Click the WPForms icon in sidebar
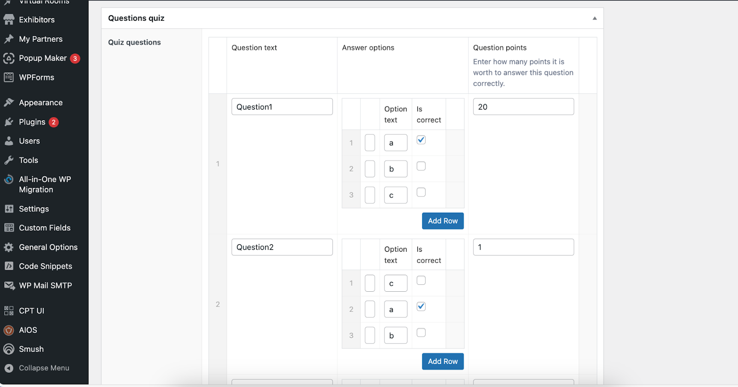Image resolution: width=738 pixels, height=387 pixels. point(9,77)
